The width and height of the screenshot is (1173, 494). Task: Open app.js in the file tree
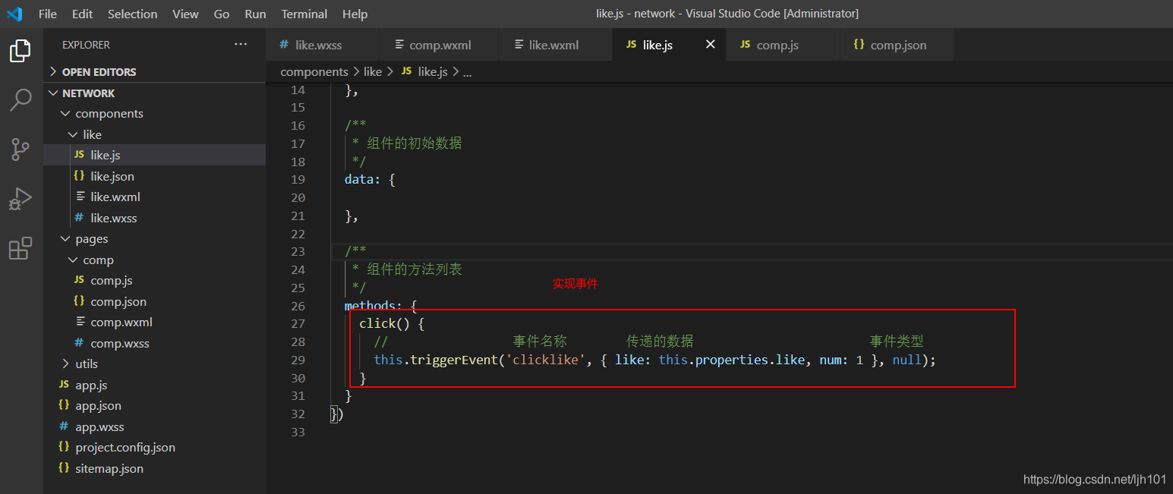[x=154, y=385]
